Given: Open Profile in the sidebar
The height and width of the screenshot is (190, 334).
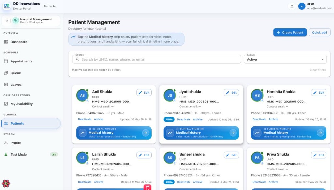Looking at the screenshot, I should click(31, 143).
